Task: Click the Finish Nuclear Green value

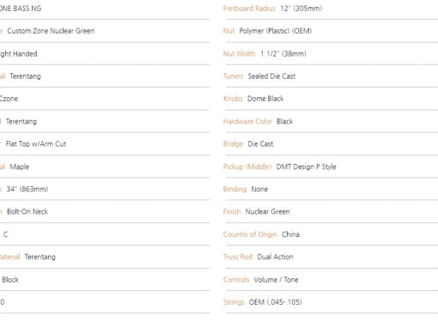Action: coord(267,212)
